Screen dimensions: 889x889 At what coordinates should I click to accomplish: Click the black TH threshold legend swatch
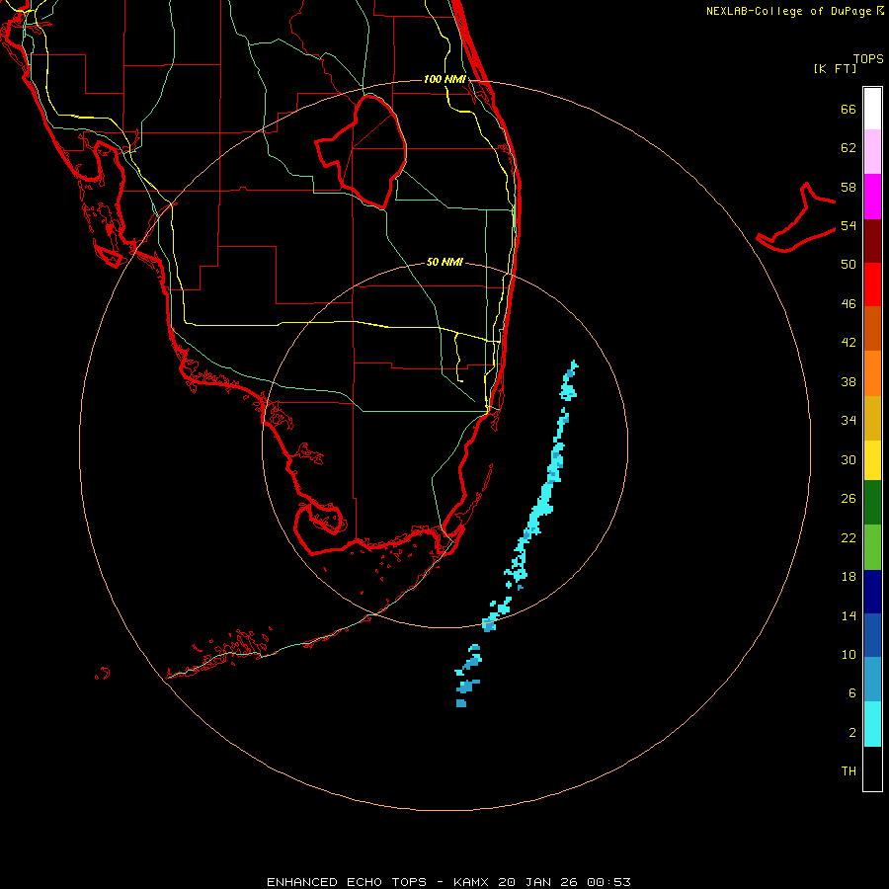872,768
